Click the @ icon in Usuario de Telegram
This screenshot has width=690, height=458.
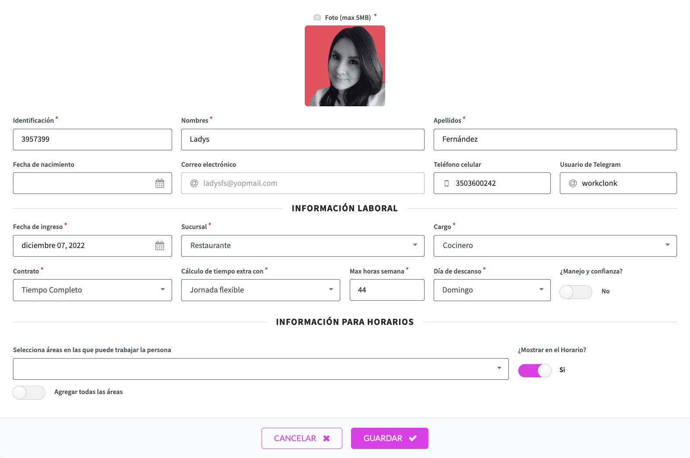pyautogui.click(x=573, y=183)
